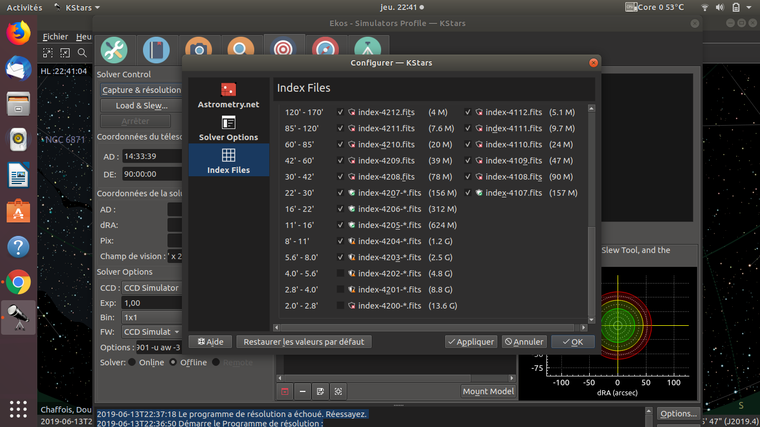
Task: Click the AD coordinate field showing 14:33:39
Action: 152,157
